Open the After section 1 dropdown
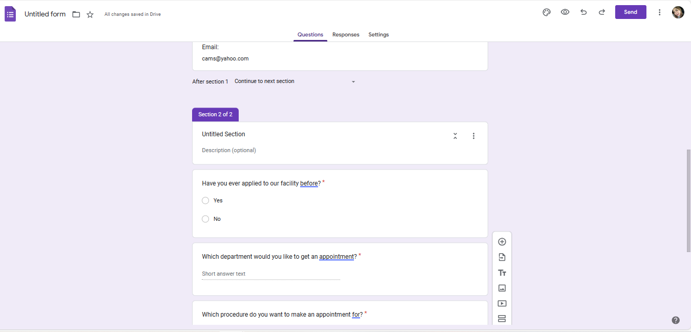The height and width of the screenshot is (332, 691). coord(295,81)
